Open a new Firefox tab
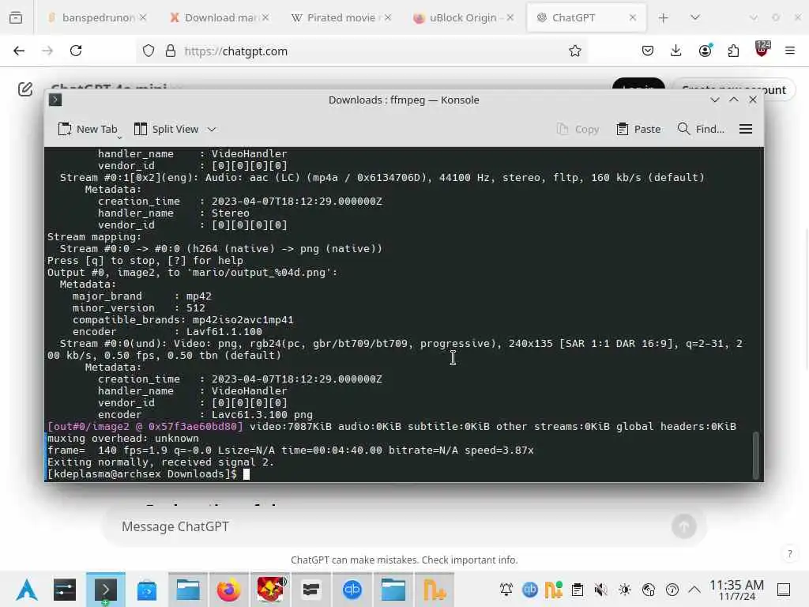Screen dimensions: 809x607 pyautogui.click(x=664, y=18)
